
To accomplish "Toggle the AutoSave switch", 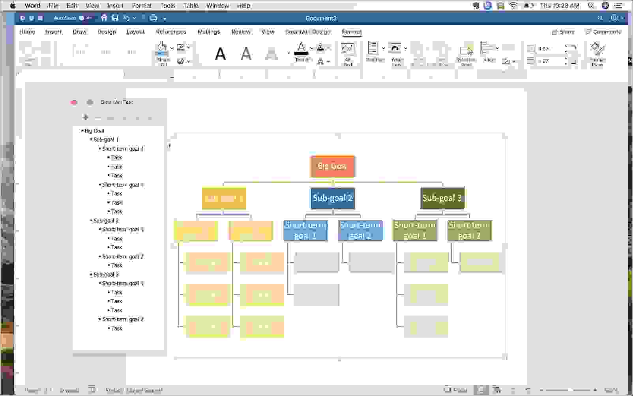I will point(85,18).
